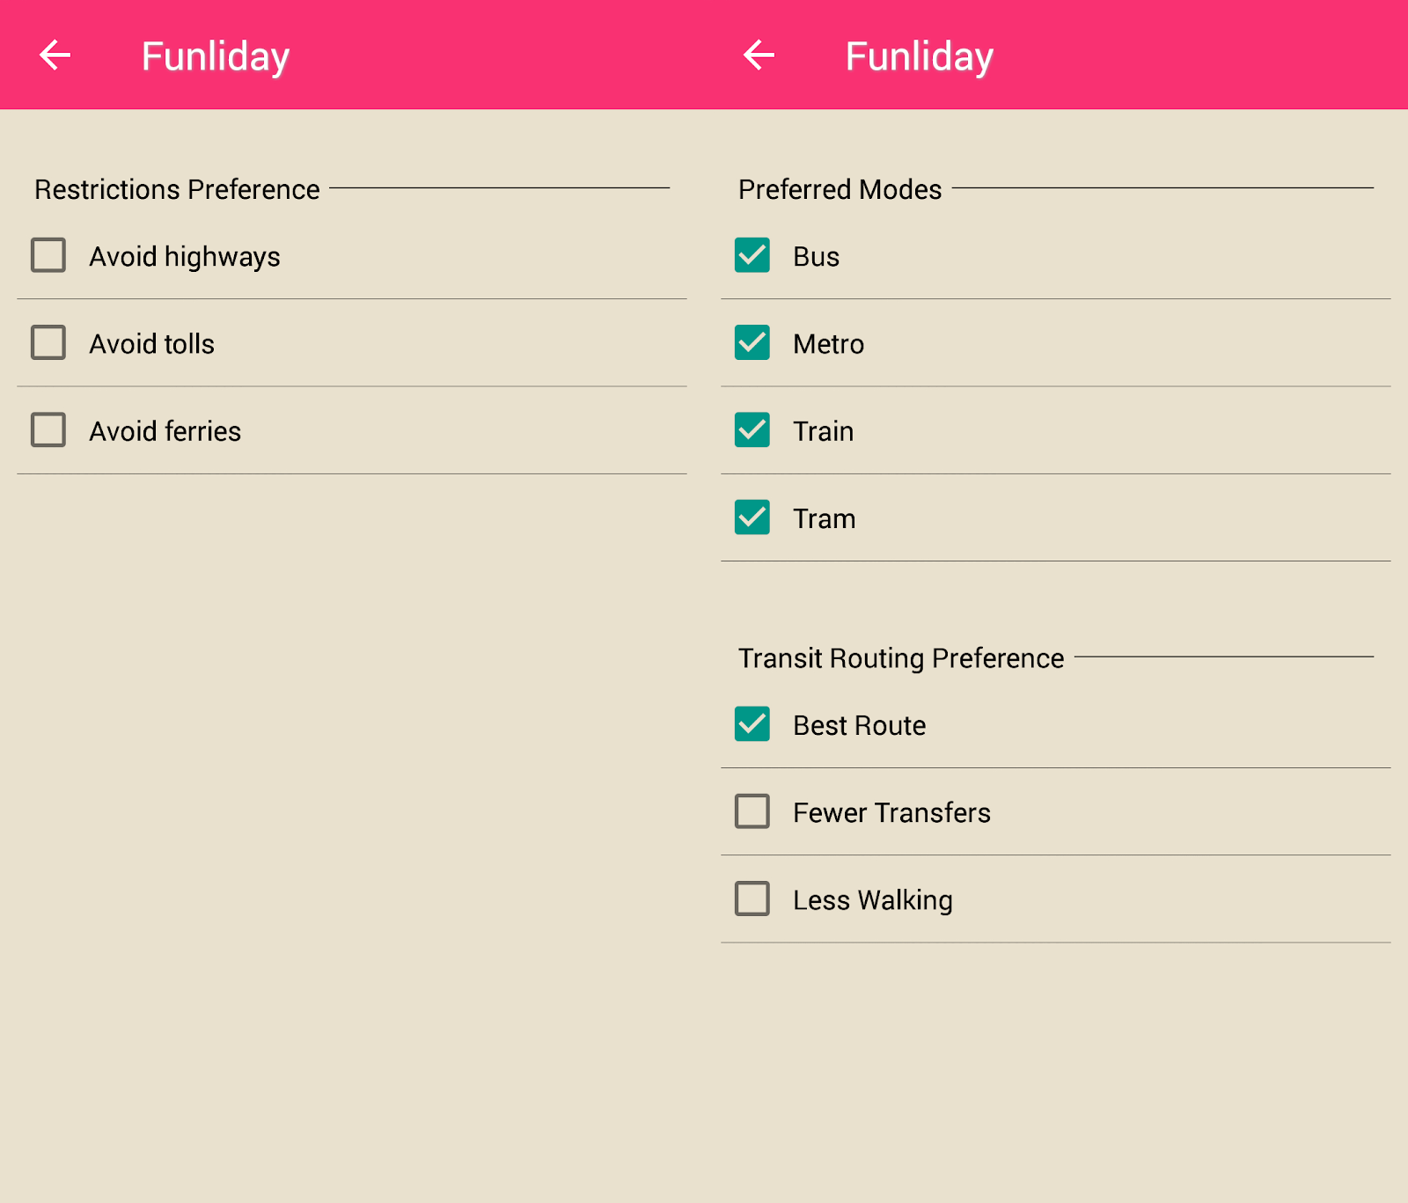This screenshot has height=1203, width=1408.
Task: Tap the back arrow on the left screen
Action: click(x=55, y=55)
